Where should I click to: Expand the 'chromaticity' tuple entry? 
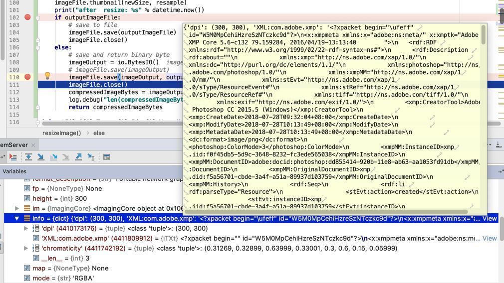[26, 248]
